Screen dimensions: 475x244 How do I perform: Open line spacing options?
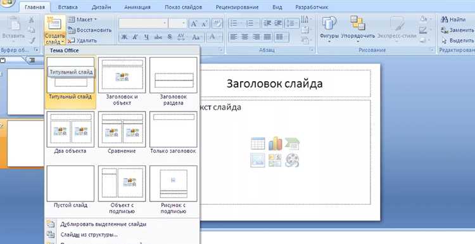coord(292,23)
